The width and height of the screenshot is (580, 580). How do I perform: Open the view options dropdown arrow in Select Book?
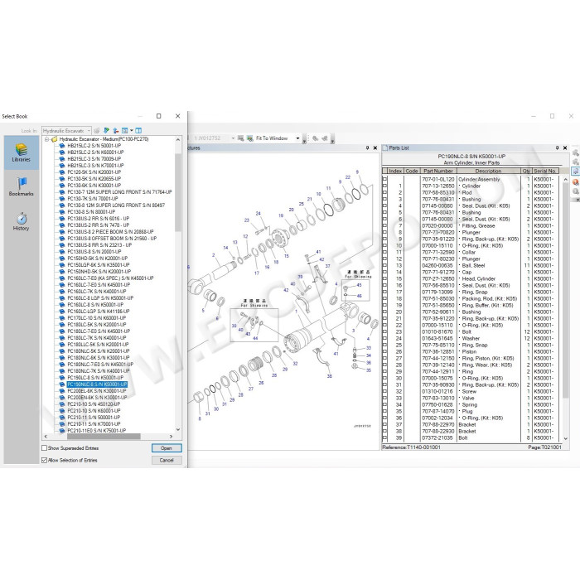131,131
